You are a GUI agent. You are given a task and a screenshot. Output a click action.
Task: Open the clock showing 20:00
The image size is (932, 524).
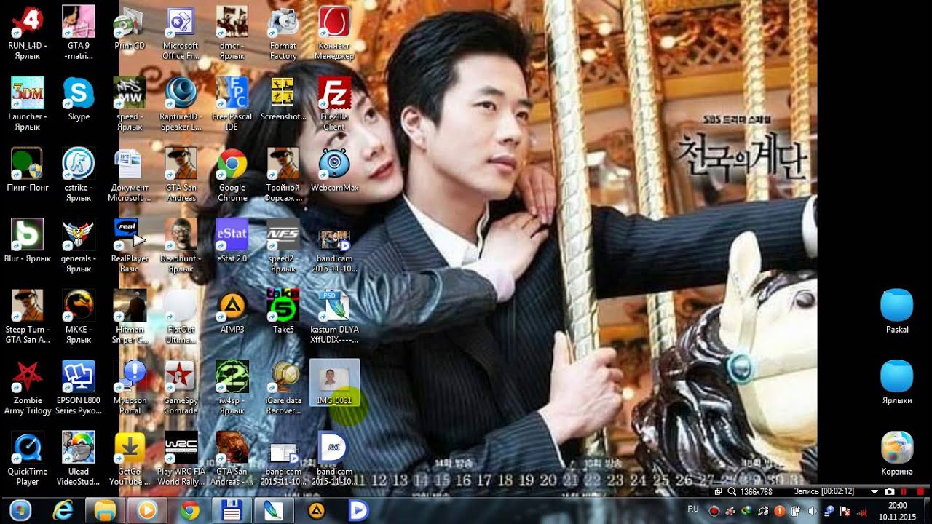(897, 510)
